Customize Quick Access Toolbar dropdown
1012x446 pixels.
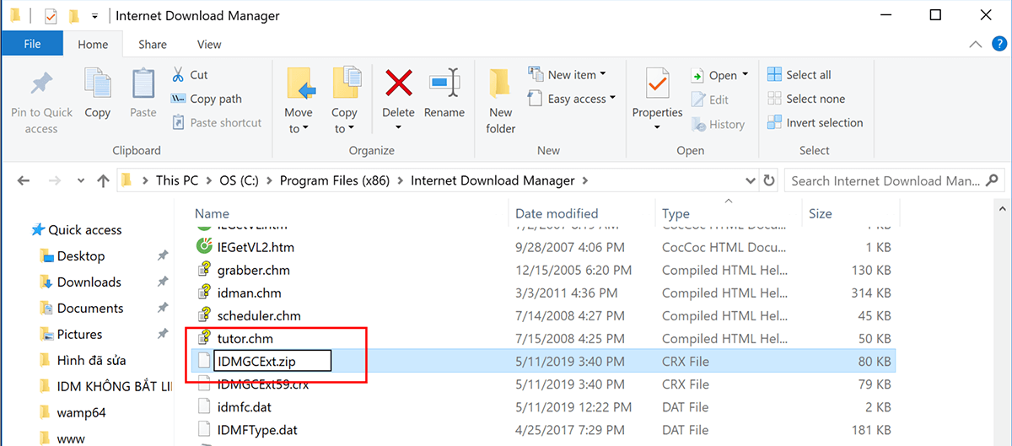[94, 16]
